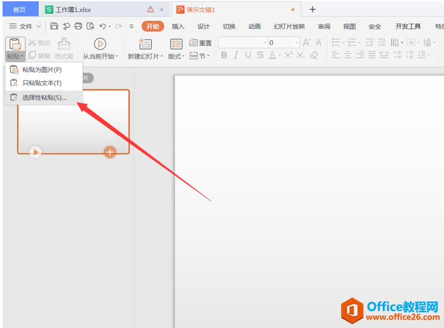The width and height of the screenshot is (444, 328).
Task: Choose Paste Special (选择性粘贴) menu entry
Action: 44,98
